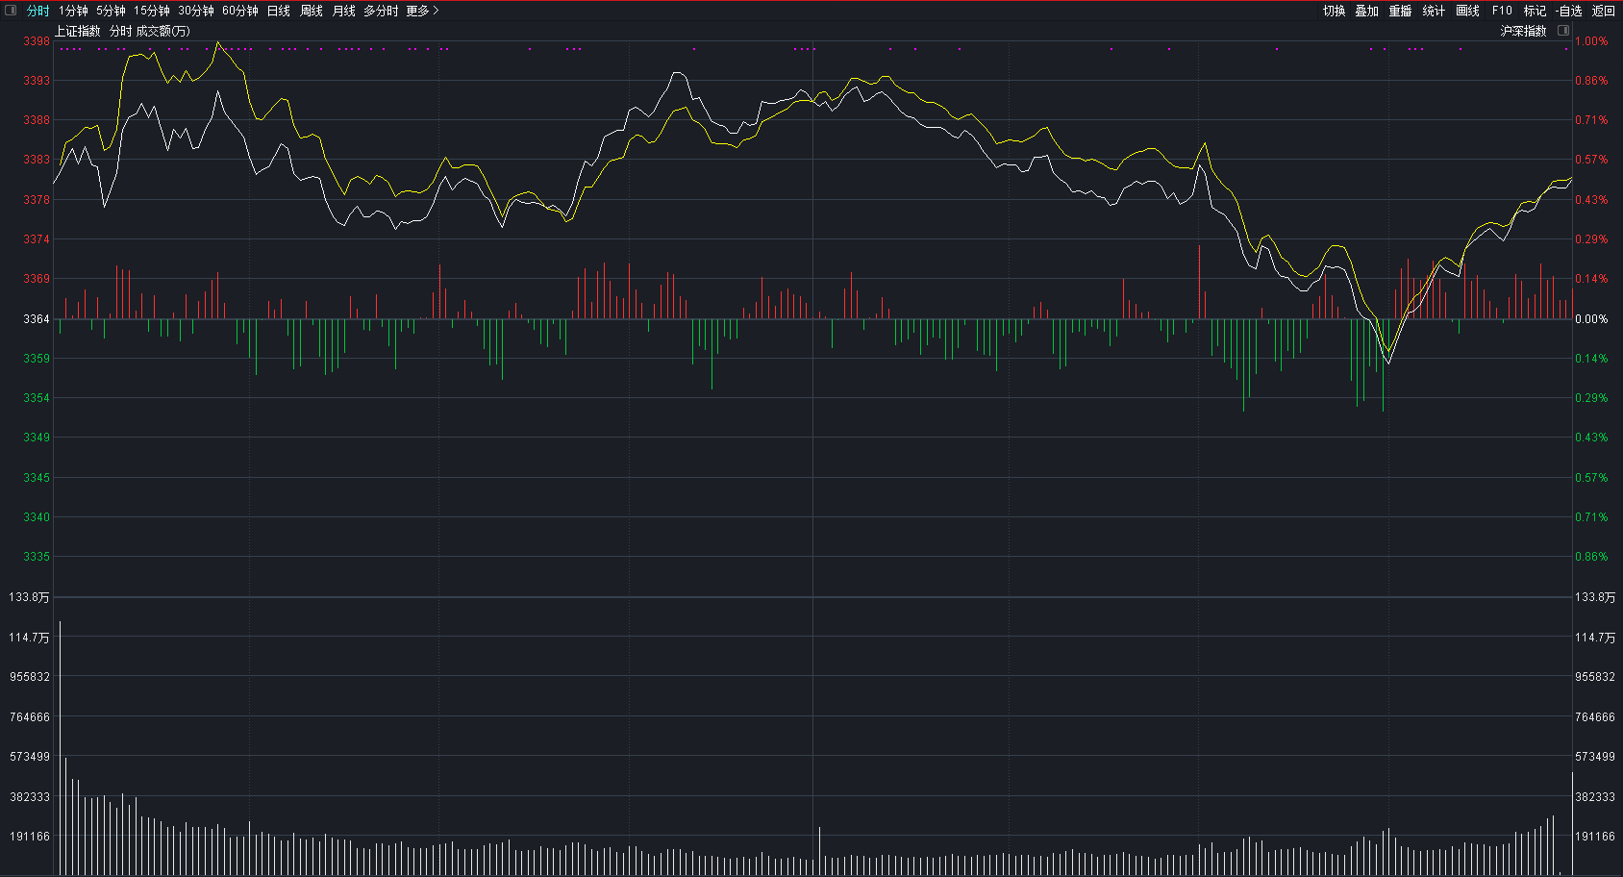Show the 日线 daily chart
Screen dimensions: 1623x877
click(278, 11)
